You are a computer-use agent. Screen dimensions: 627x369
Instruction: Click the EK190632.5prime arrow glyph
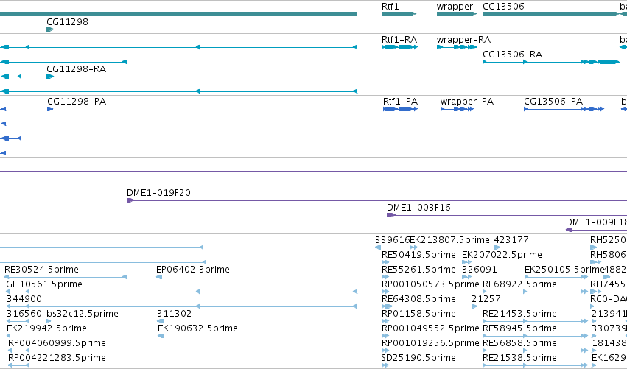coord(161,336)
